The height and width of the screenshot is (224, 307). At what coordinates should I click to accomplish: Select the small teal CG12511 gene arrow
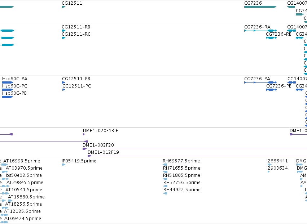(x=63, y=7)
